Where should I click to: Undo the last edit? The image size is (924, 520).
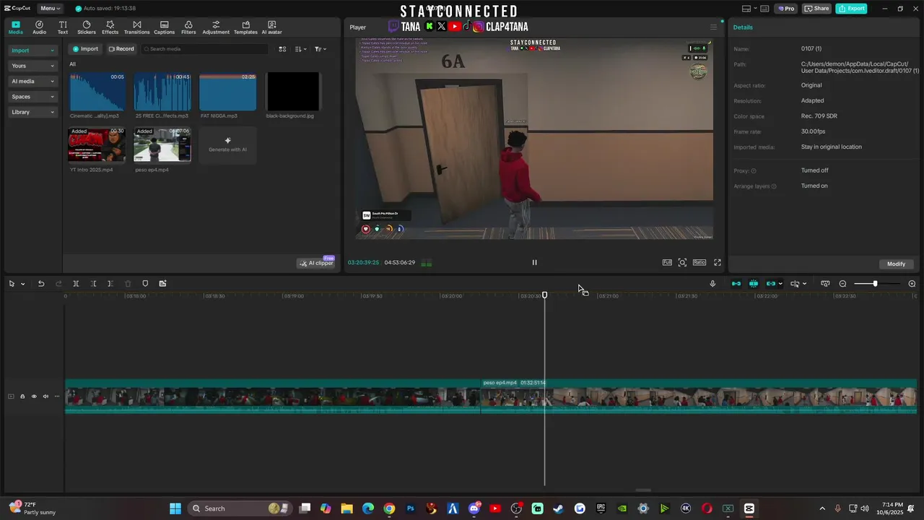[x=41, y=284]
